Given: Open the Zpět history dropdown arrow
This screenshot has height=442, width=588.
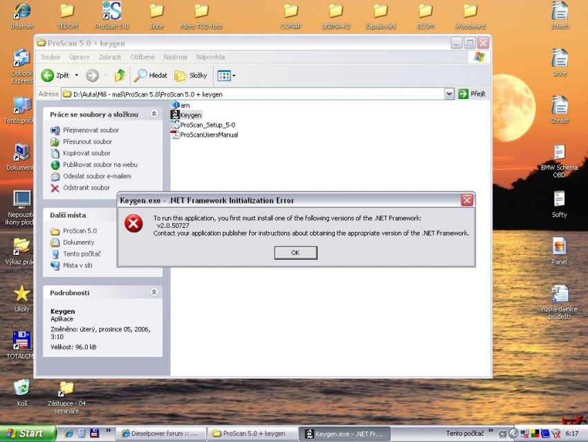Looking at the screenshot, I should tap(77, 76).
